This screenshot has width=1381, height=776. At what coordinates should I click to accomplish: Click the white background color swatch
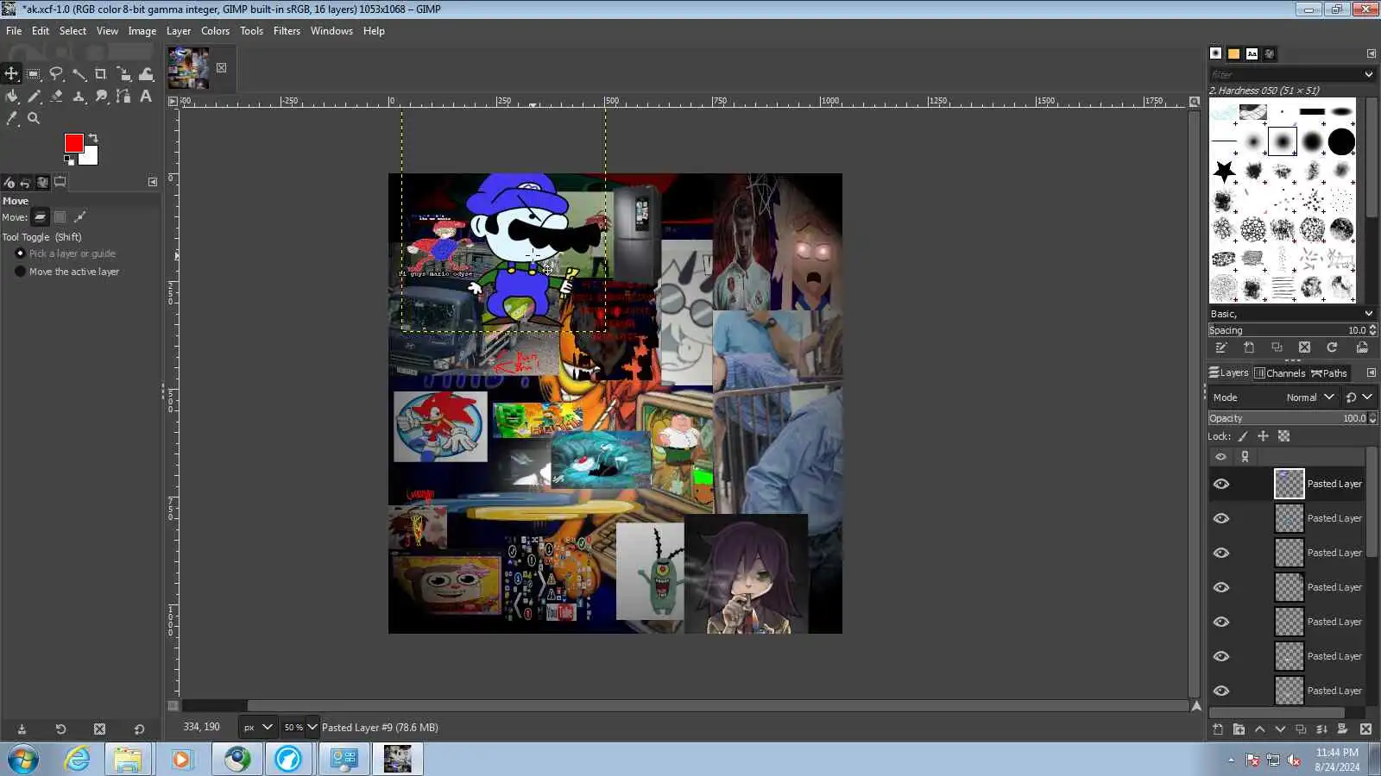91,158
